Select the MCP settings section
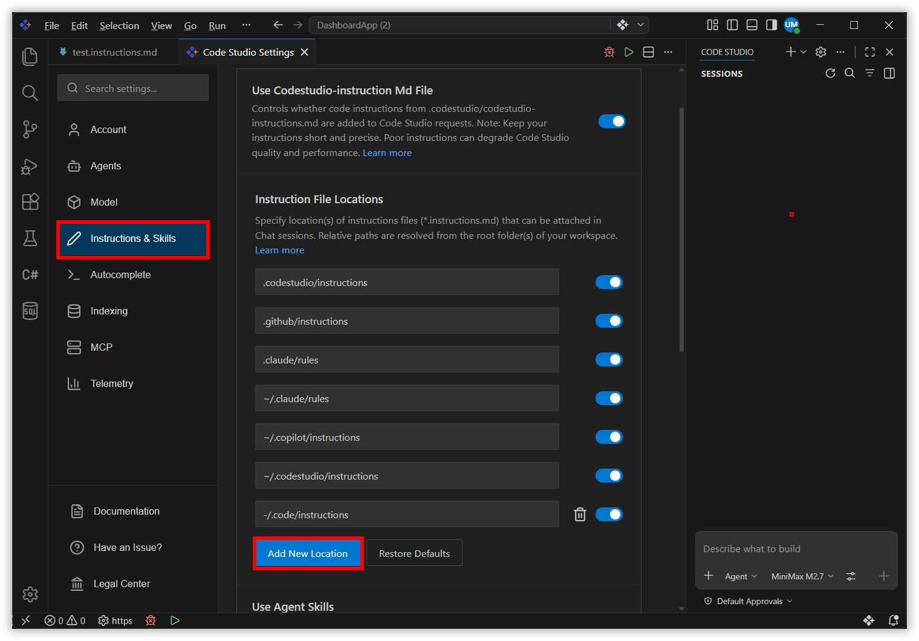The height and width of the screenshot is (641, 919). (x=133, y=347)
